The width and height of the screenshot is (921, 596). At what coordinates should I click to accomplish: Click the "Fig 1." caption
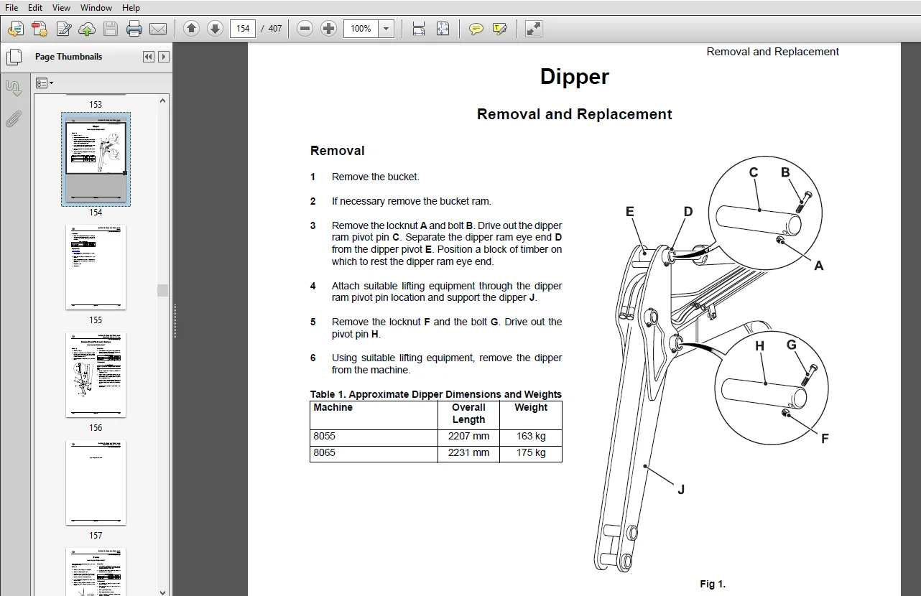pos(713,584)
